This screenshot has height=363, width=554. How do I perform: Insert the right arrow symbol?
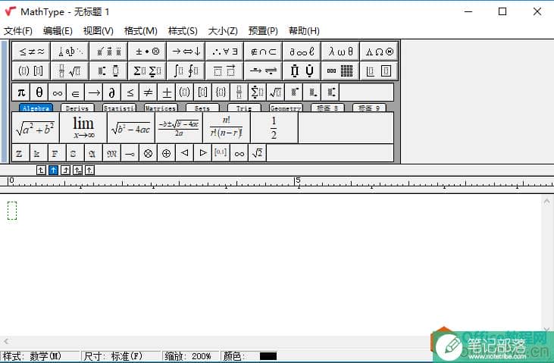click(x=94, y=92)
